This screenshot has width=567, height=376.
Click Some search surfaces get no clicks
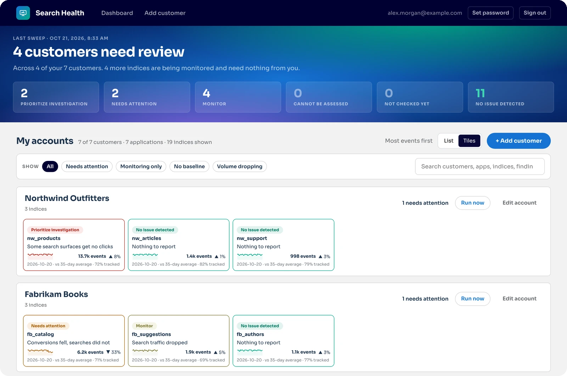click(70, 247)
